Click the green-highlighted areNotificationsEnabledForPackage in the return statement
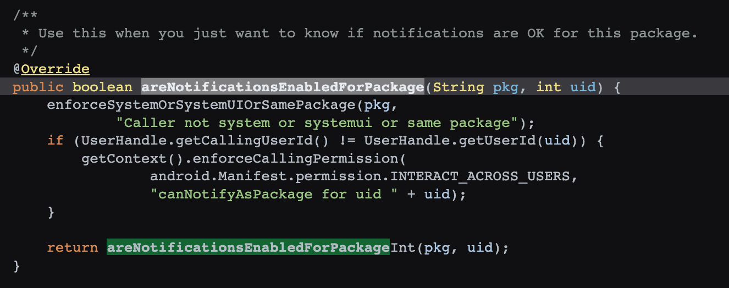The image size is (729, 288). 248,248
